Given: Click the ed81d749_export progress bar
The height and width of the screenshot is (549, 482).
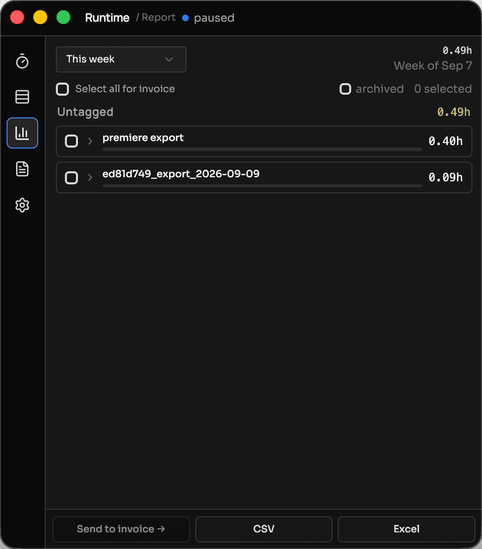Looking at the screenshot, I should click(x=262, y=186).
